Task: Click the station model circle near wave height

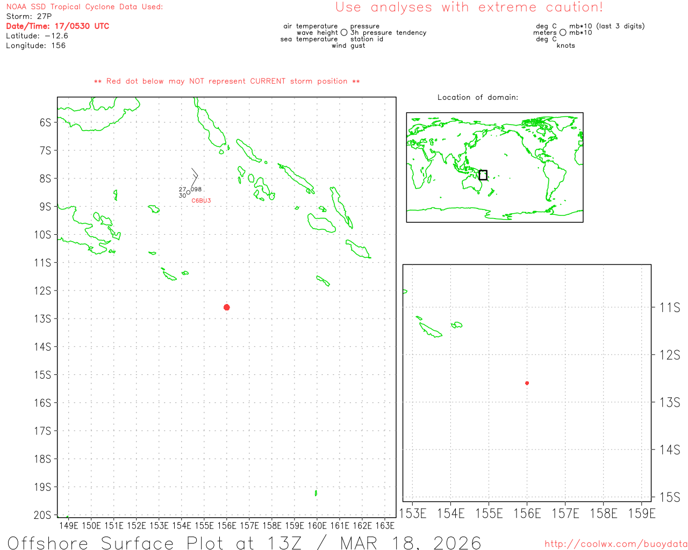Action: [x=344, y=33]
